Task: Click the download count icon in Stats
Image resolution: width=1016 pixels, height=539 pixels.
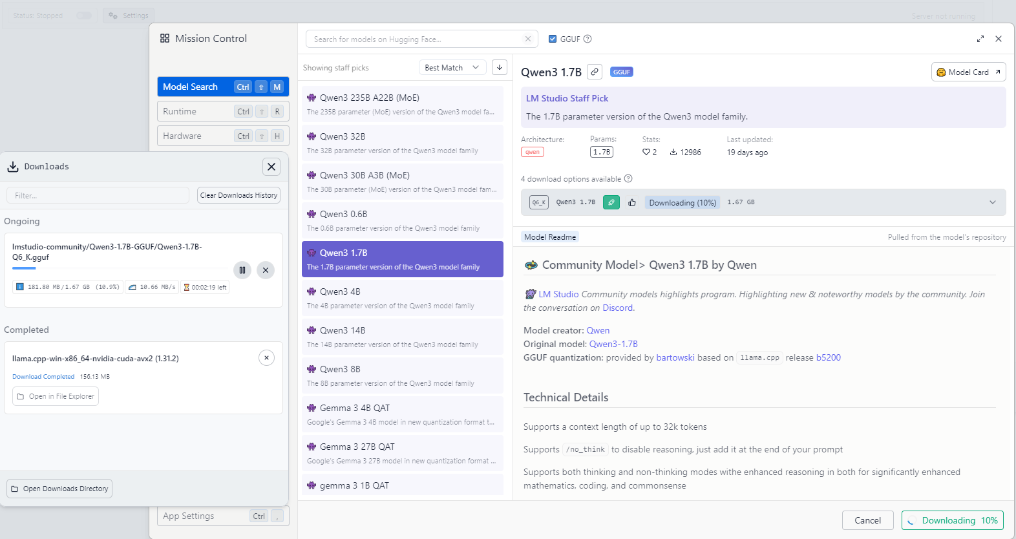Action: [x=673, y=153]
